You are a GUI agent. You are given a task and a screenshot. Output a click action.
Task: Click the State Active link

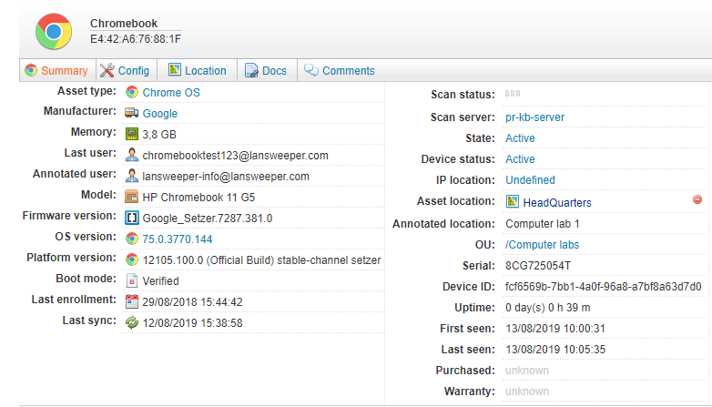520,138
